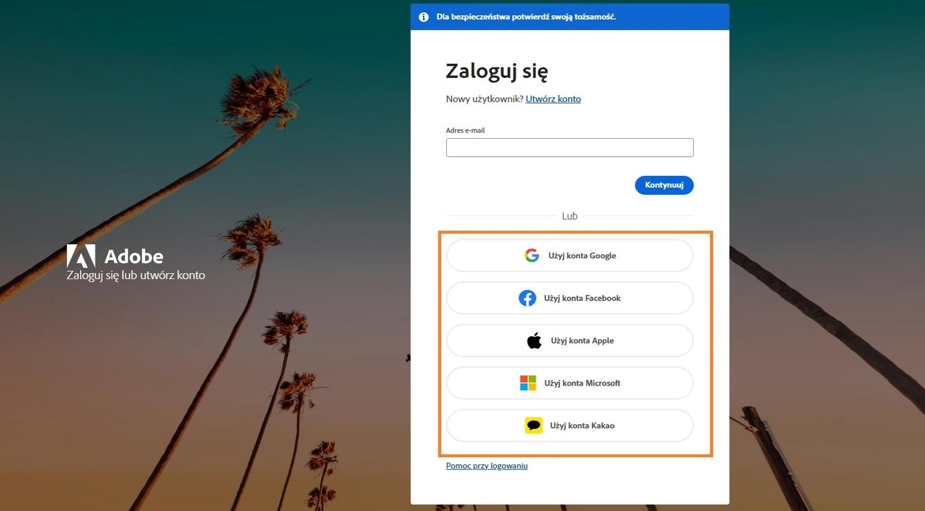Open the Utwórz konto link
925x511 pixels.
[x=553, y=99]
